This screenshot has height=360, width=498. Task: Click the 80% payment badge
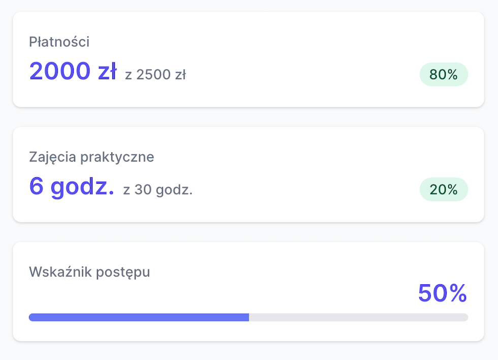coord(444,74)
